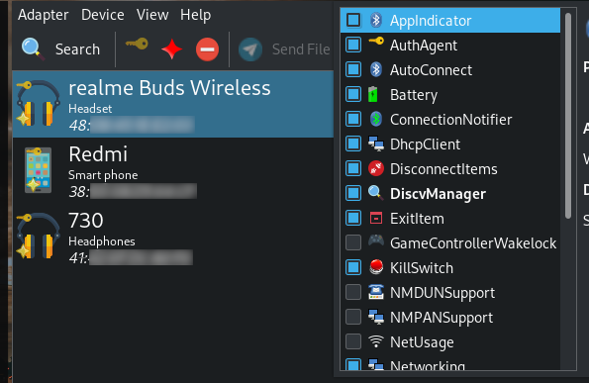Select the AutoConnect plugin name
This screenshot has width=589, height=383.
pos(431,70)
